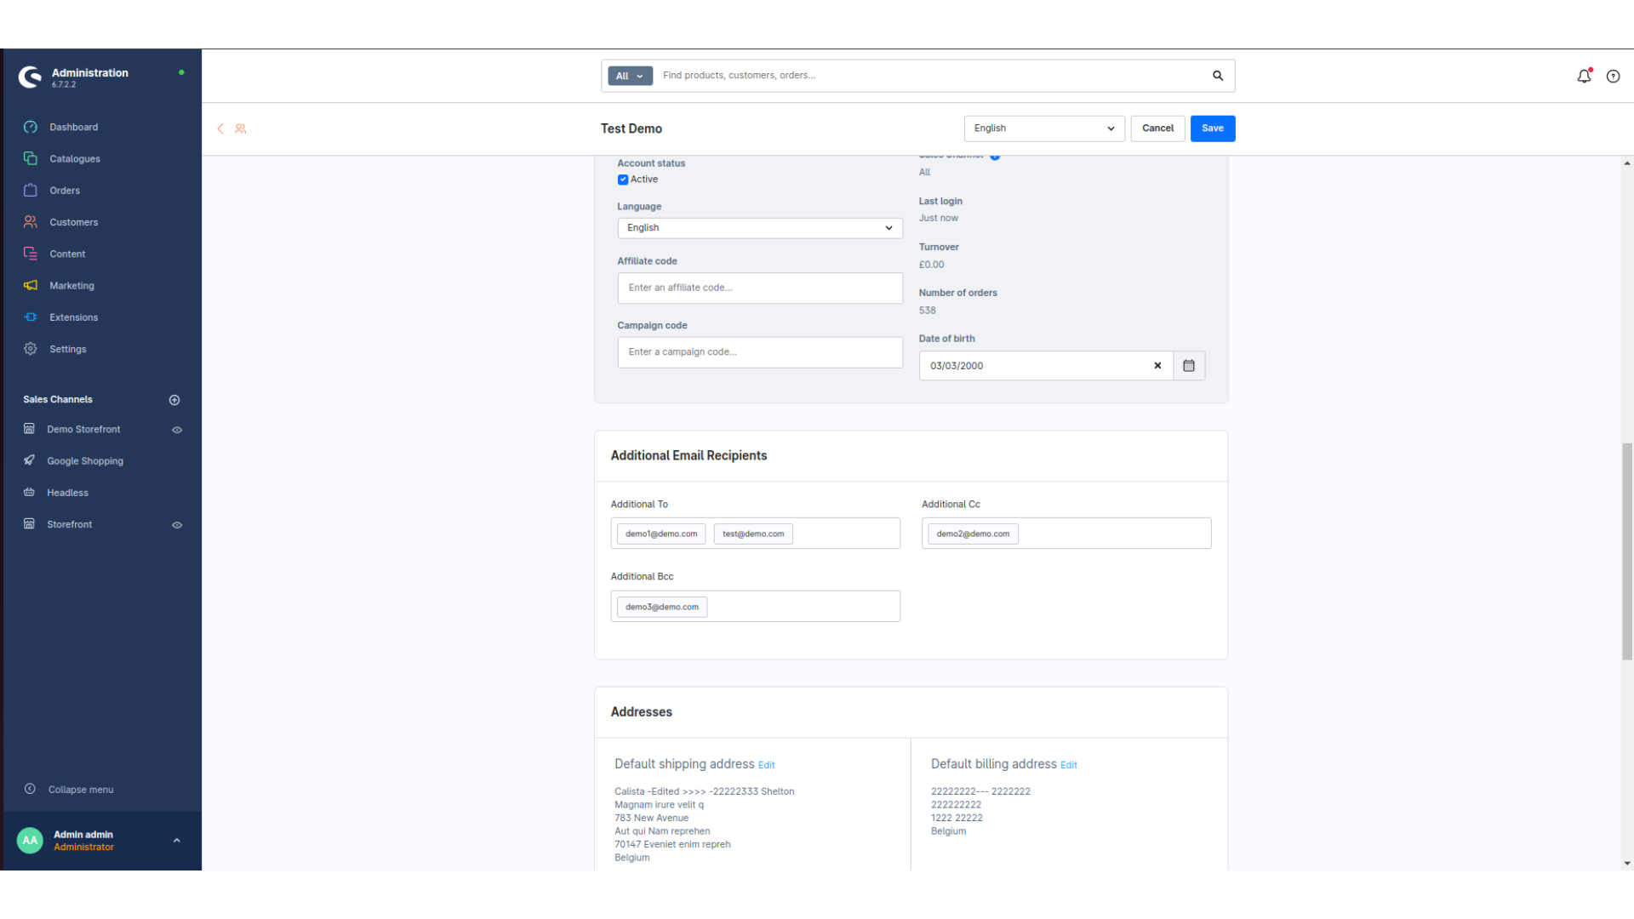
Task: Click the Google Shopping rocket icon
Action: [29, 460]
